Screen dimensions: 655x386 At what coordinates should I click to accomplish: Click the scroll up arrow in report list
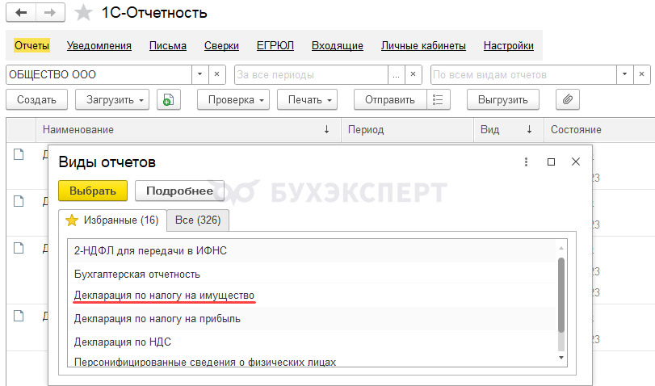[561, 248]
